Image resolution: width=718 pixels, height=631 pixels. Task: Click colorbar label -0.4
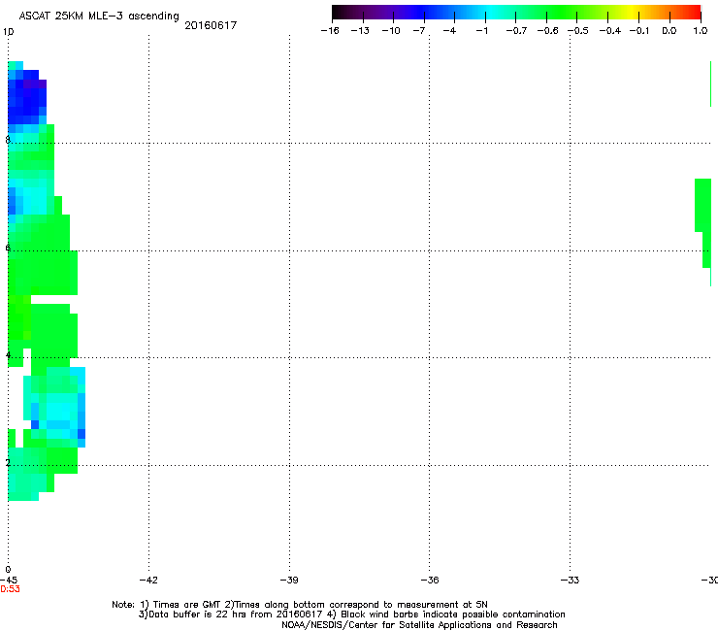(610, 31)
